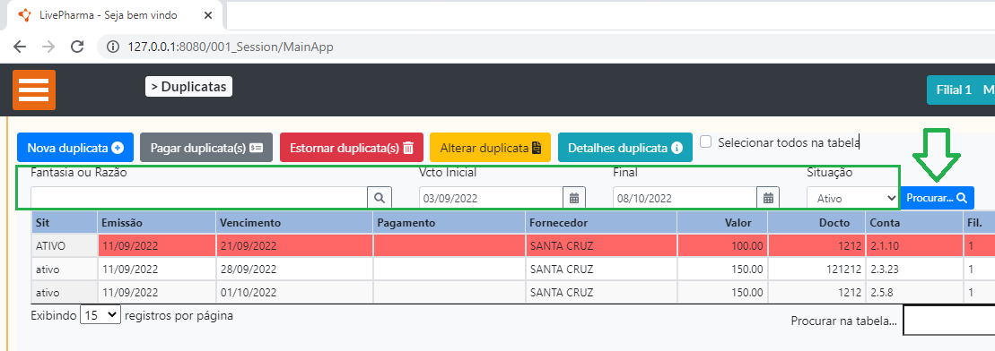Click the browser back arrow
This screenshot has width=995, height=351.
click(x=20, y=47)
